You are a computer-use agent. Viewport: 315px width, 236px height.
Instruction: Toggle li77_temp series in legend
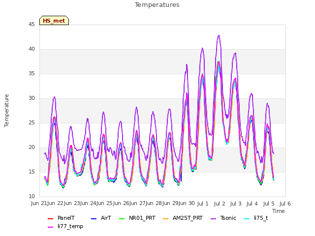tap(65, 226)
